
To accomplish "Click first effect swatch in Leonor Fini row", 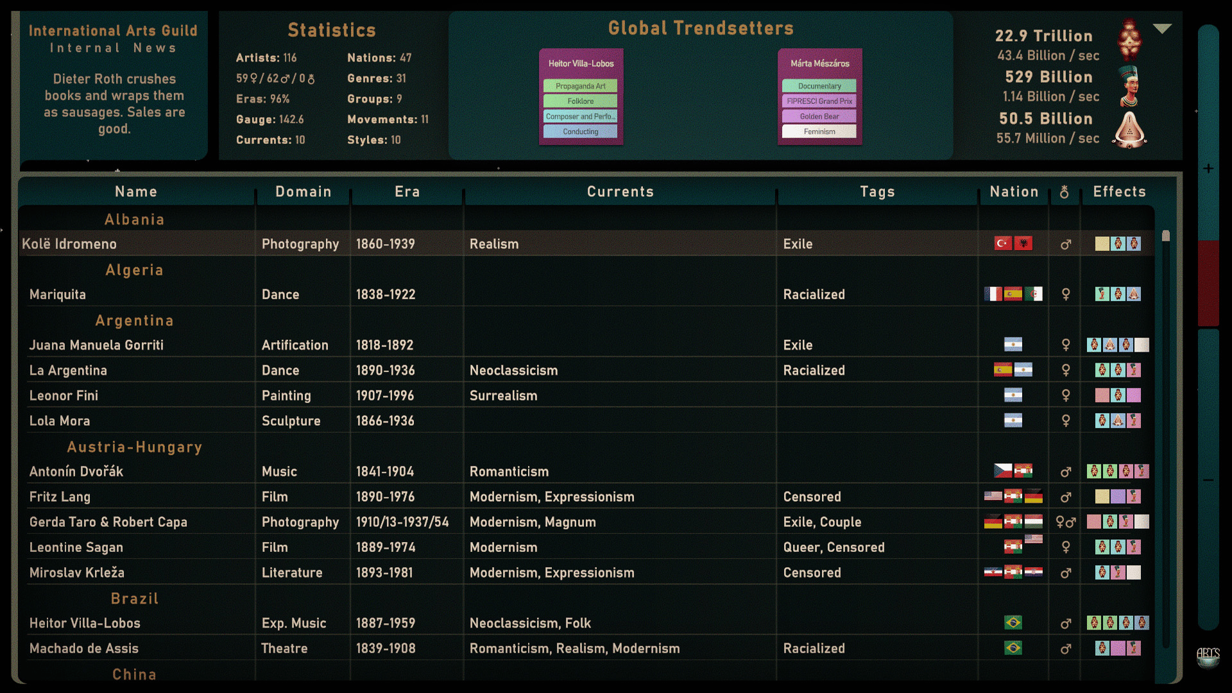I will [x=1102, y=396].
